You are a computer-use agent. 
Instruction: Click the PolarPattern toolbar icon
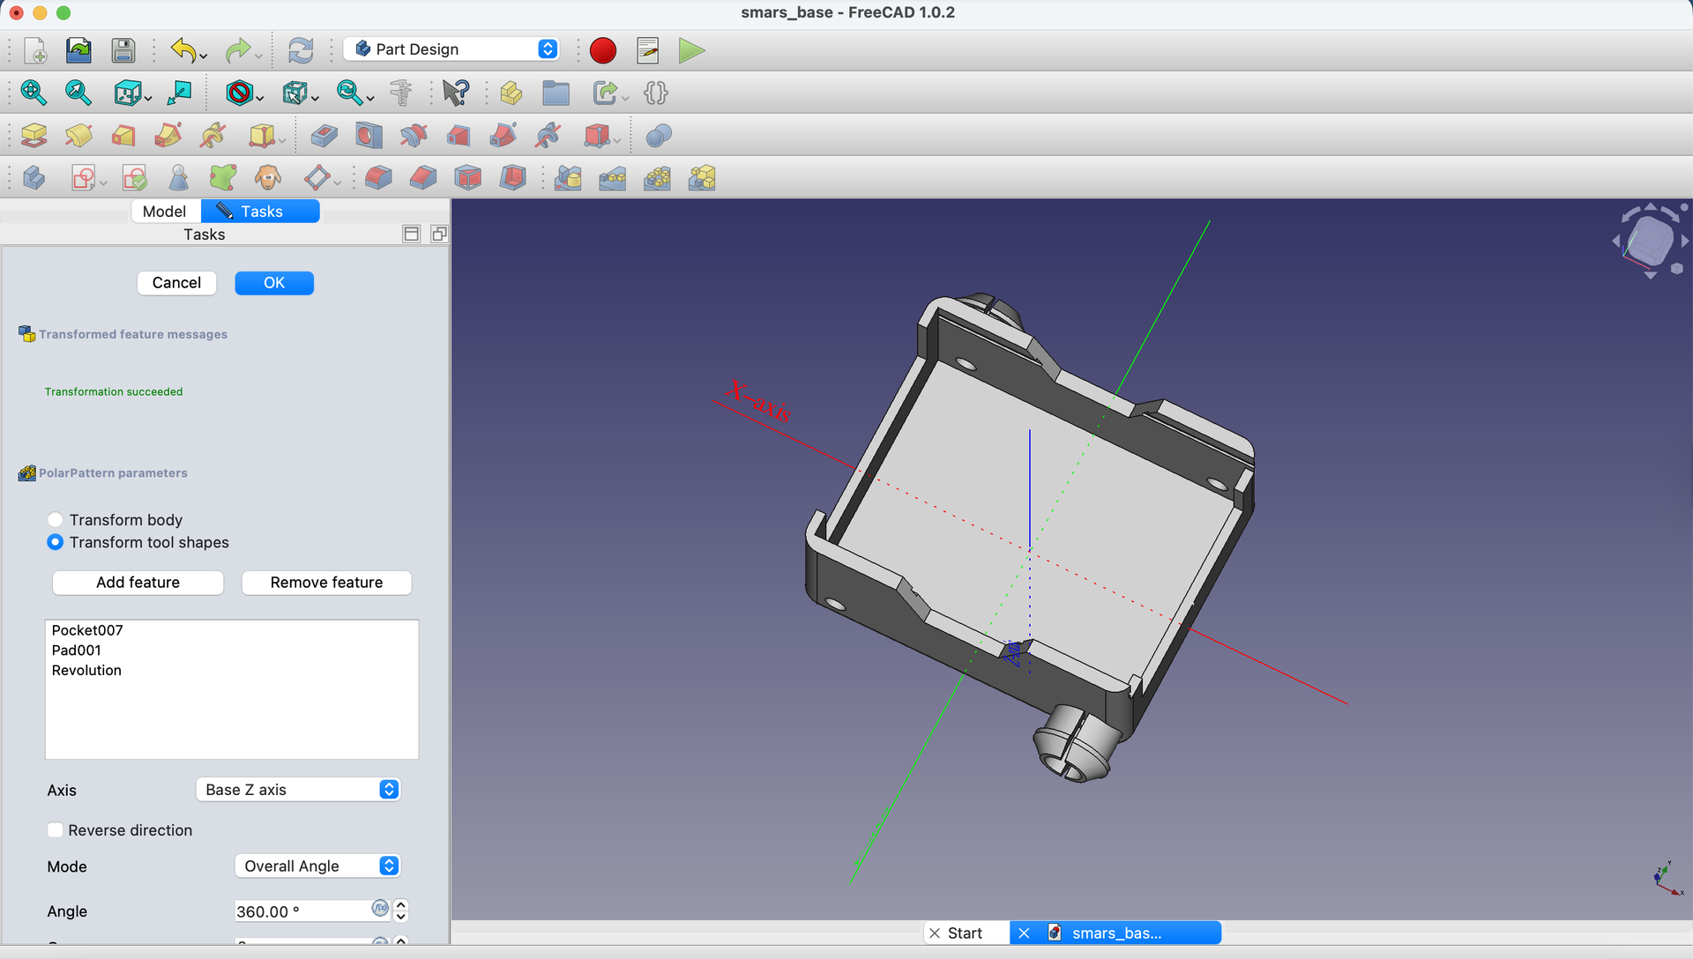[x=657, y=178]
